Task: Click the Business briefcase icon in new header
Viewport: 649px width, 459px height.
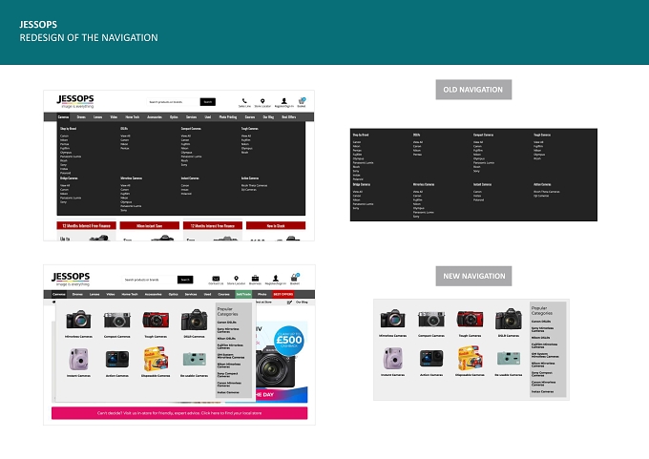Action: click(255, 278)
